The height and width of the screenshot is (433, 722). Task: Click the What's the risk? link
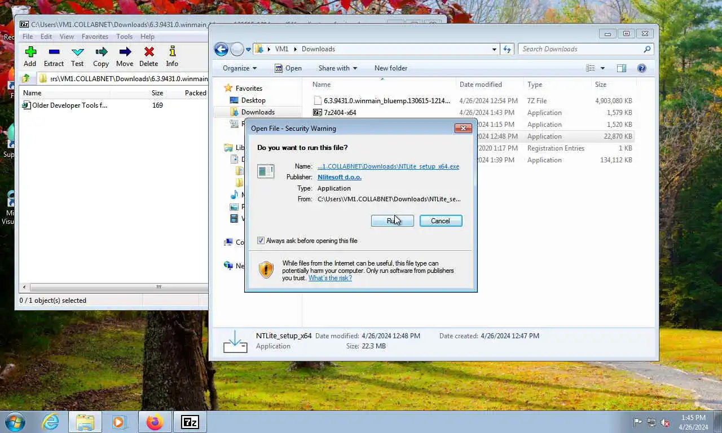click(330, 278)
